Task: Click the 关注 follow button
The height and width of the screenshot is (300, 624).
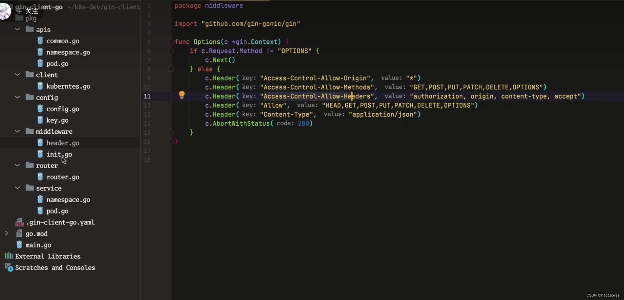Action: 28,11
